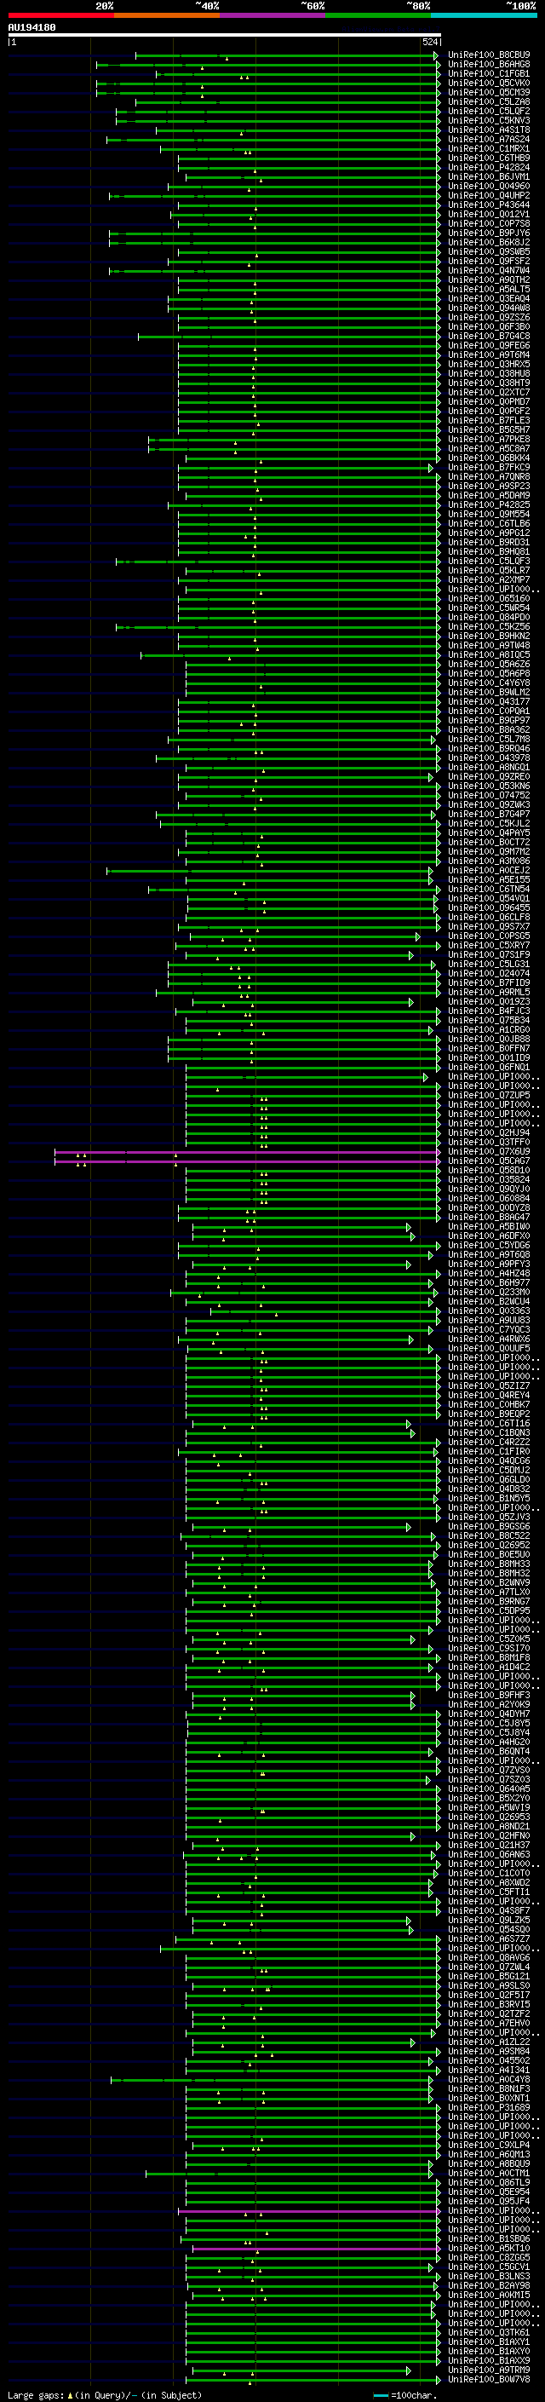
Task: Select the UniRef100_C5YDG6 label
Action: pos(488,1245)
